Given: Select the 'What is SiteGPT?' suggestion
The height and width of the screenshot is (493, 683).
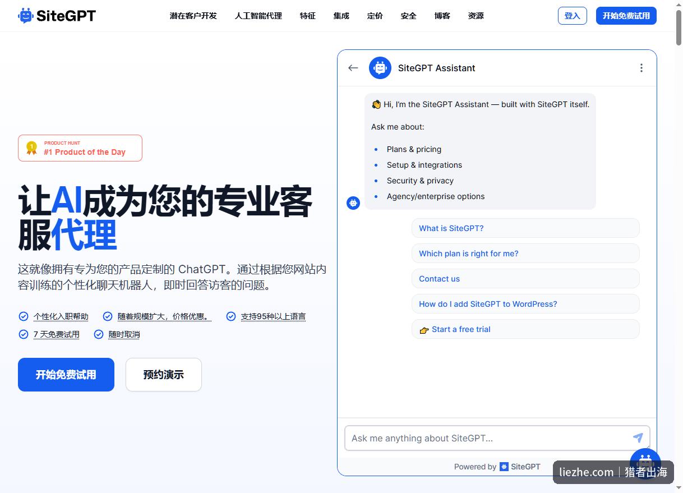Looking at the screenshot, I should coord(525,228).
